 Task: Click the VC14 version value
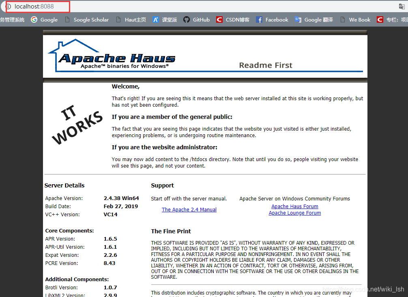[x=111, y=215]
